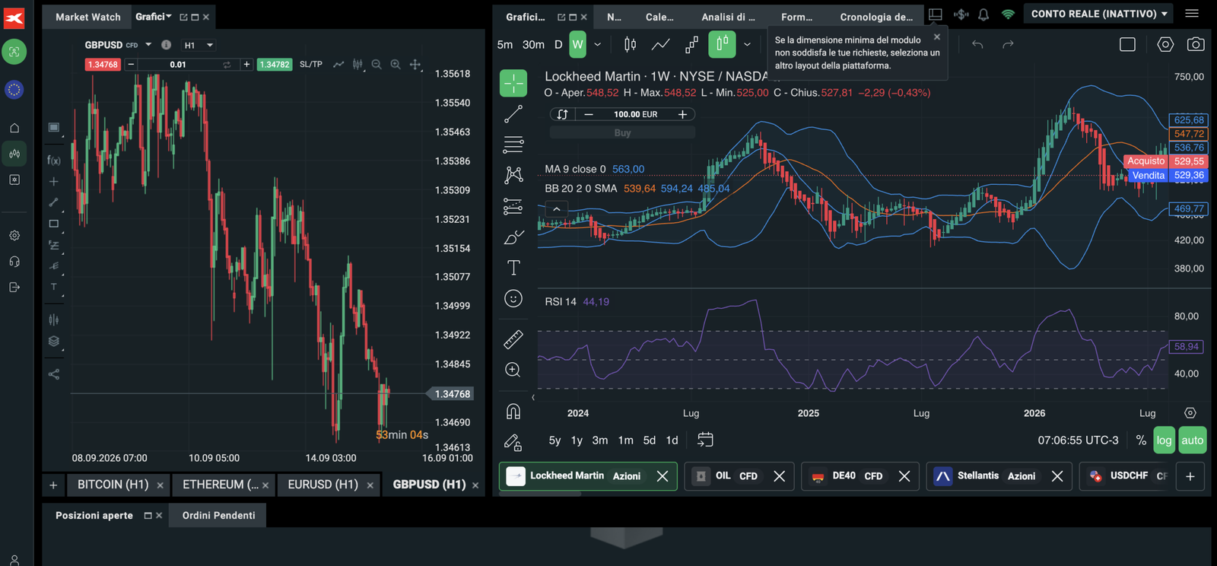This screenshot has width=1217, height=566.
Task: Switch to fullscreen chart square icon
Action: point(1127,44)
